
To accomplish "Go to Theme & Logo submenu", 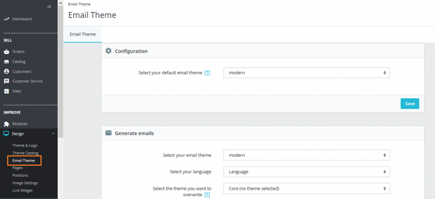I will (24, 145).
